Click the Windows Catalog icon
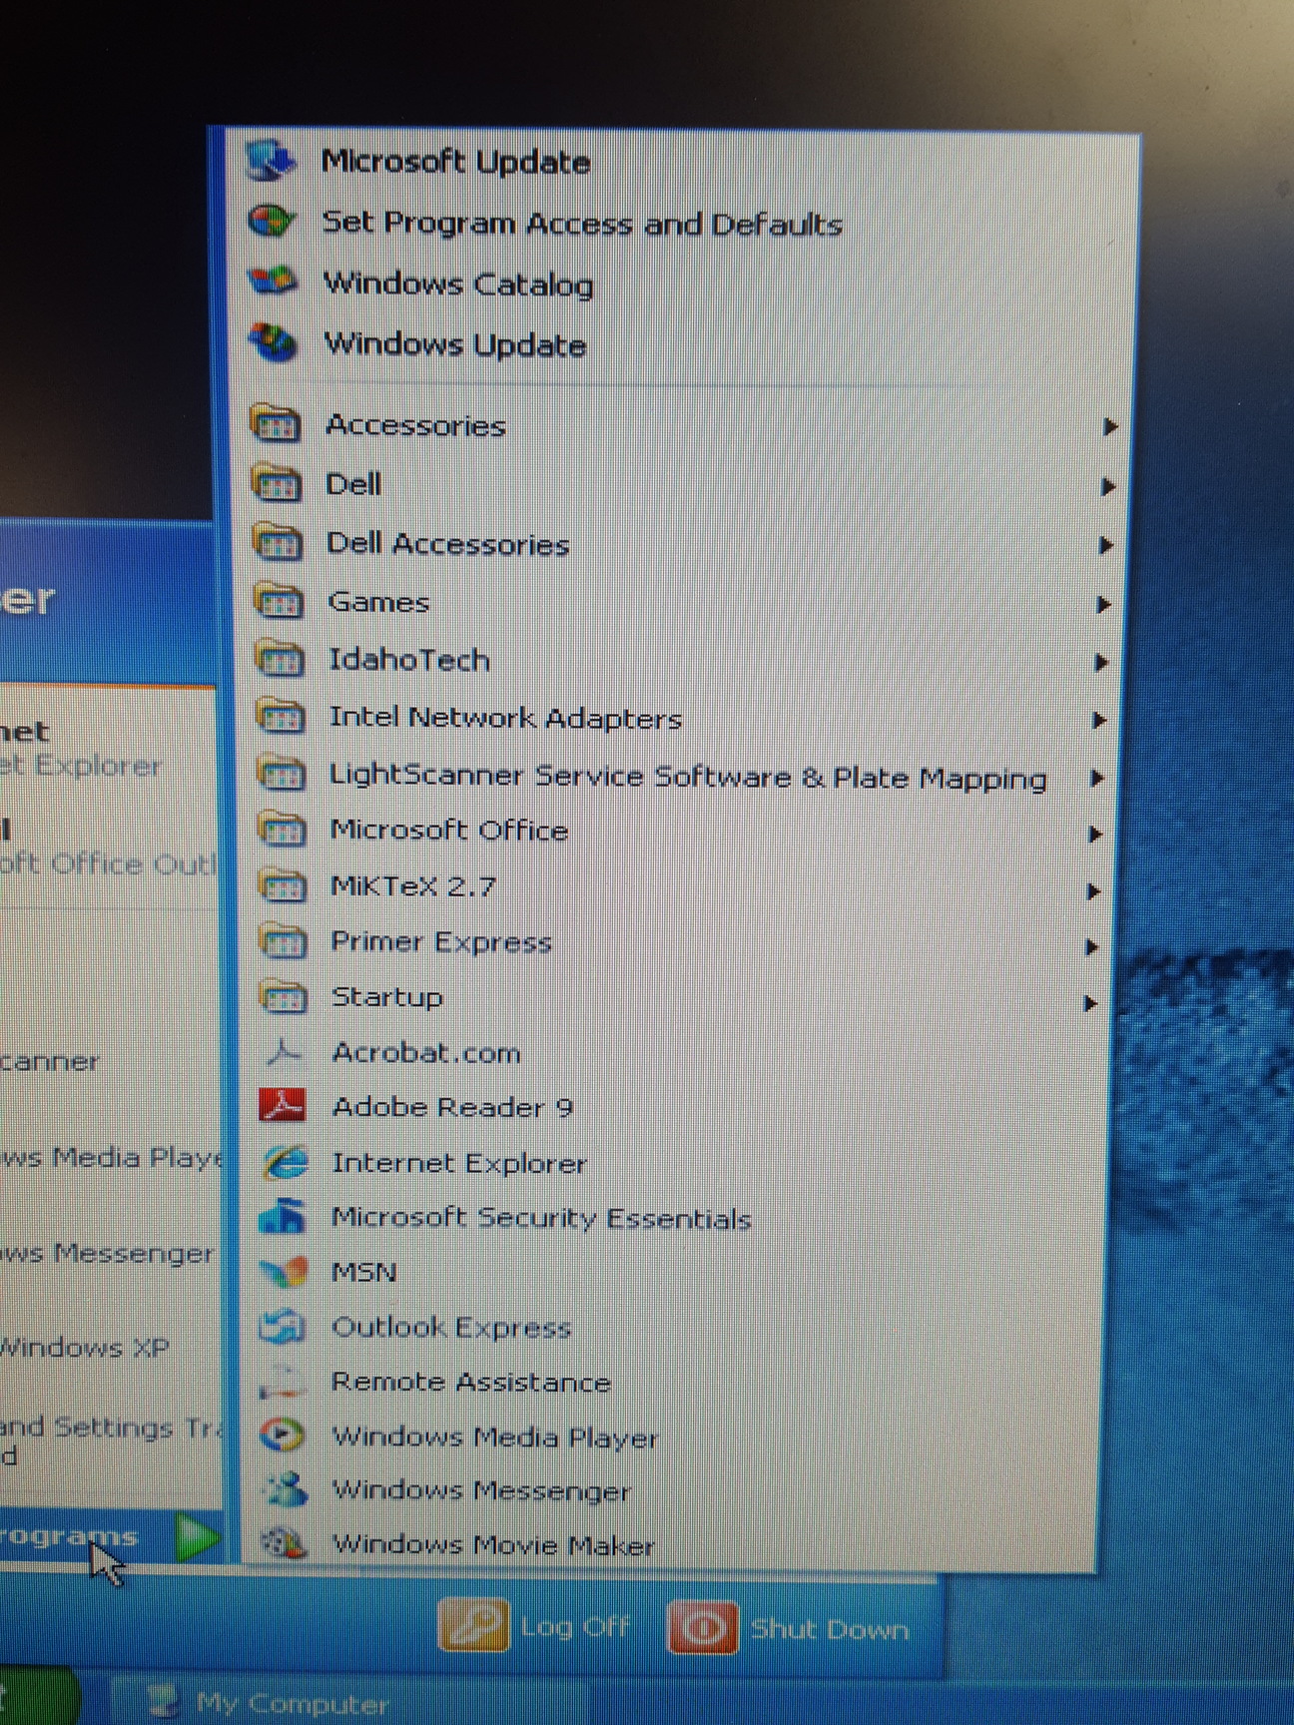The height and width of the screenshot is (1725, 1294). (273, 283)
